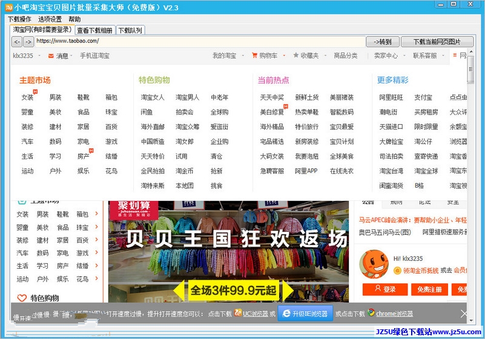Open the 选项设置 menu
The image size is (485, 339).
pos(50,19)
